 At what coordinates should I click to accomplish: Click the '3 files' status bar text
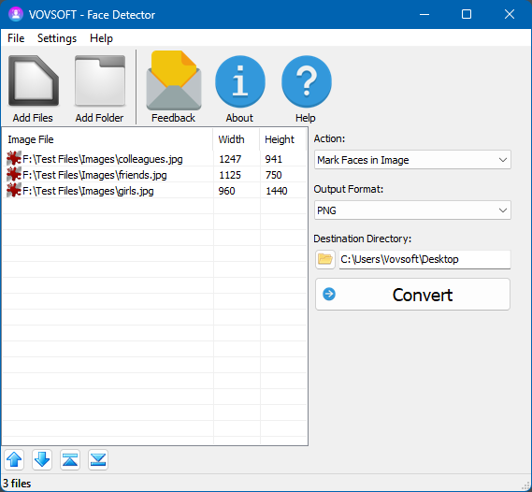click(x=17, y=484)
